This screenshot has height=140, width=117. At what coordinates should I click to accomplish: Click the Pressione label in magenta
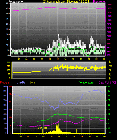99,2
